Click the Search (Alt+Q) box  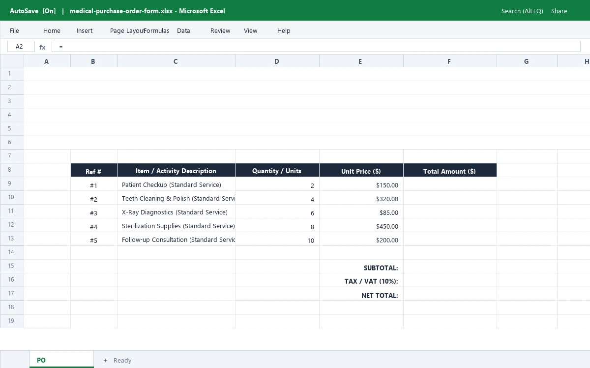pyautogui.click(x=522, y=11)
